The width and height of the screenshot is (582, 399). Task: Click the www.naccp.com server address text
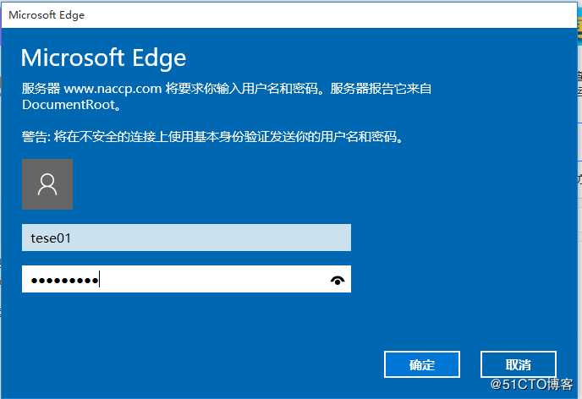[113, 89]
